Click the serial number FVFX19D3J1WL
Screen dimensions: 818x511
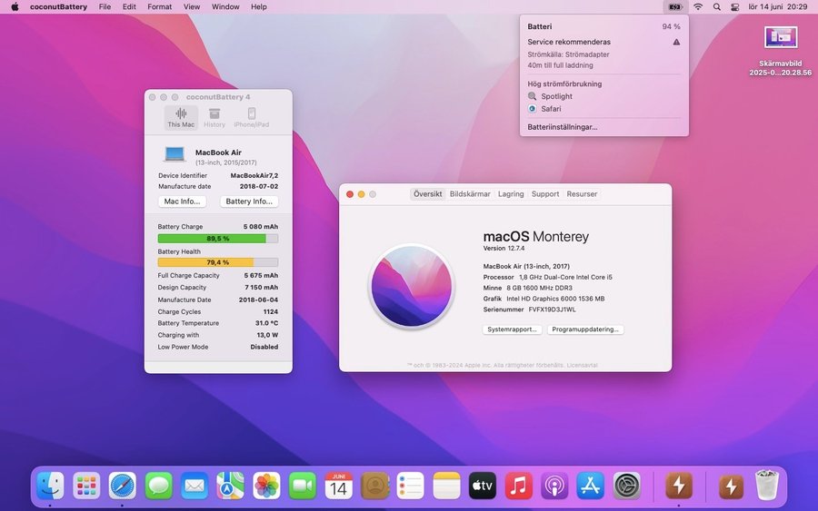pyautogui.click(x=552, y=310)
